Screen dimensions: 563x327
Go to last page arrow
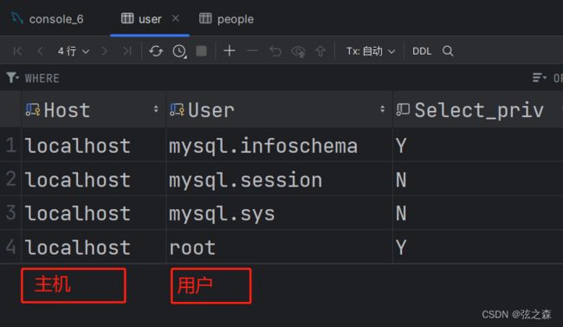pyautogui.click(x=126, y=51)
